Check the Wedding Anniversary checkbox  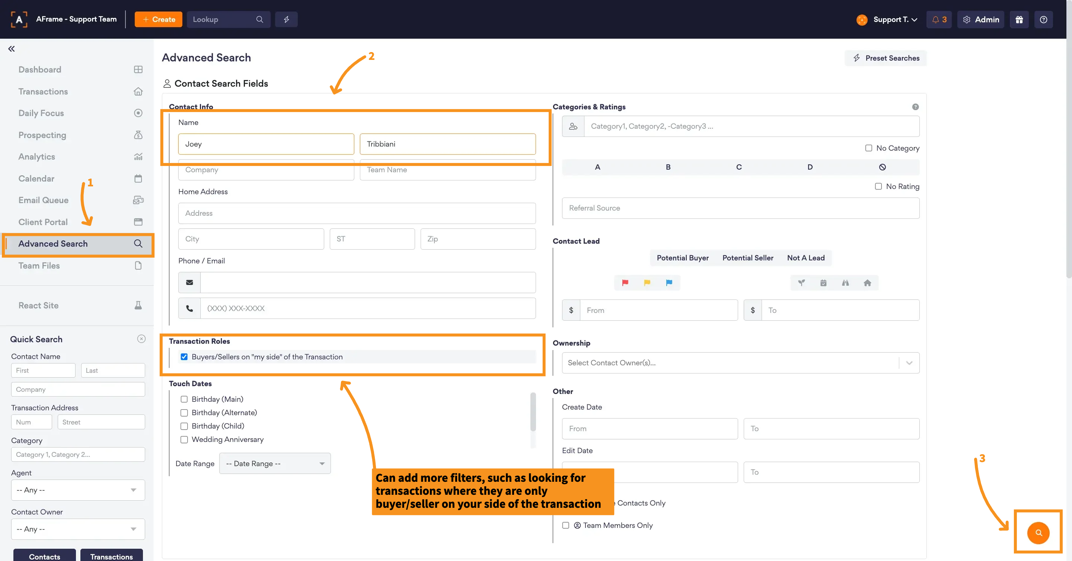[184, 440]
